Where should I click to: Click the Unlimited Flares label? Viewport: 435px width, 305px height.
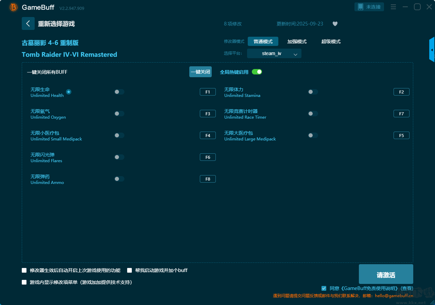tap(46, 161)
